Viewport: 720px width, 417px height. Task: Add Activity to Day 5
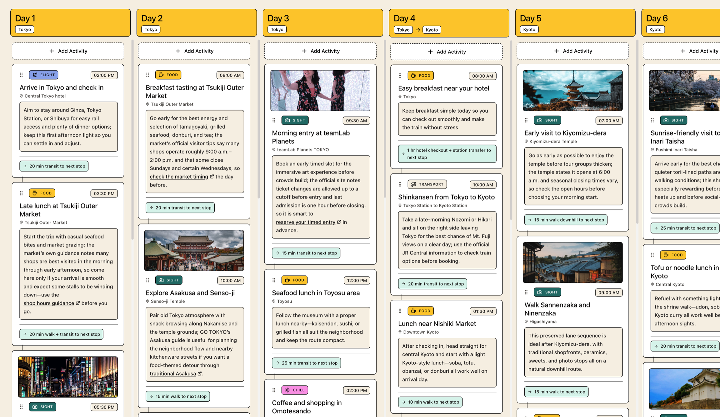point(573,51)
